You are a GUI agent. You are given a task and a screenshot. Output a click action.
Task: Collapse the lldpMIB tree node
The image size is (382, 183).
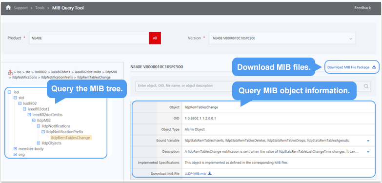[x=34, y=121]
